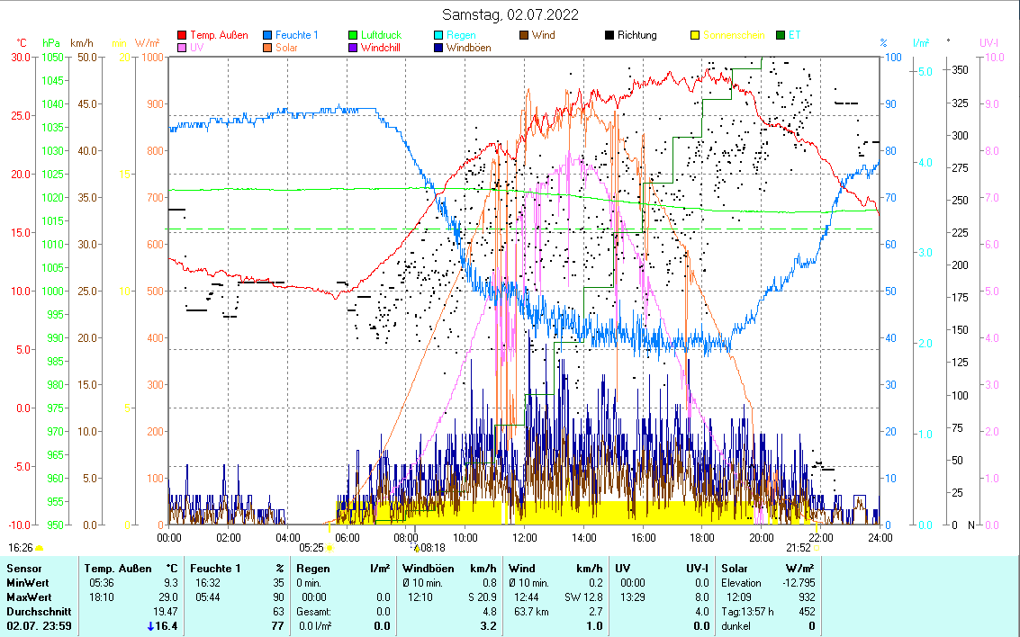The height and width of the screenshot is (637, 1020).
Task: Click the MaxWert row label
Action: (x=30, y=597)
